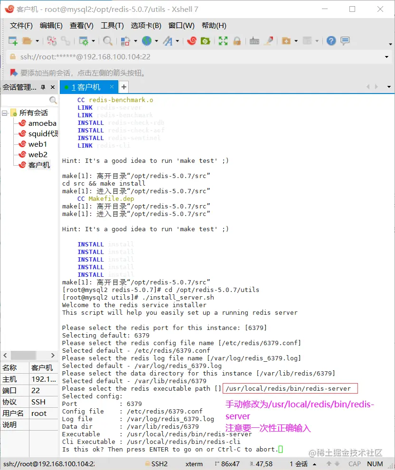Open the 编辑(E) menu

pyautogui.click(x=51, y=26)
